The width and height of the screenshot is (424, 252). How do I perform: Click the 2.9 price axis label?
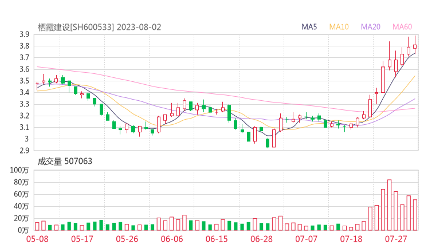24,151
